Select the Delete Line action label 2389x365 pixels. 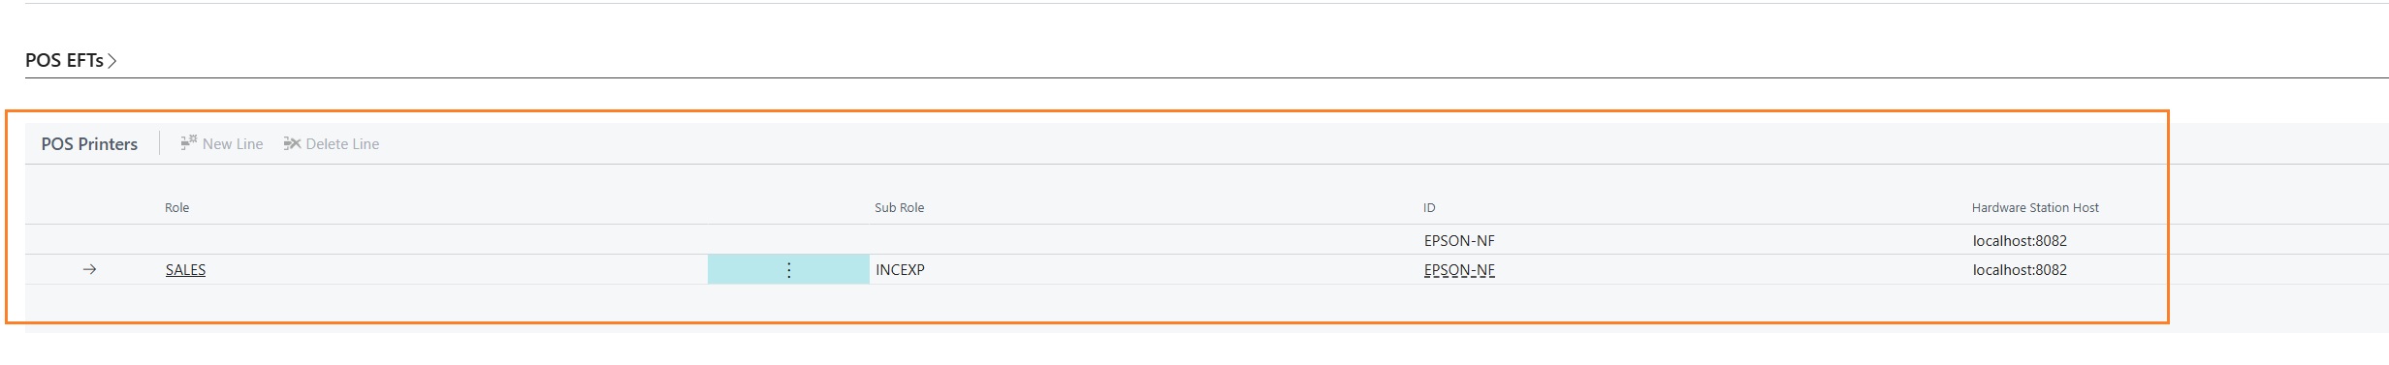pos(342,144)
